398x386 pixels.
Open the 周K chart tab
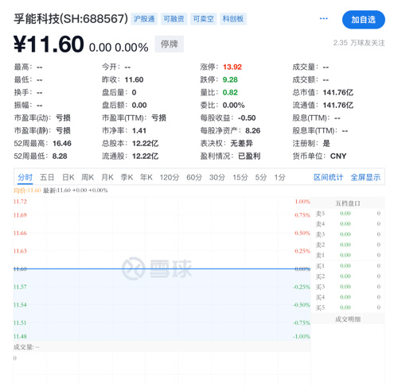(x=88, y=177)
